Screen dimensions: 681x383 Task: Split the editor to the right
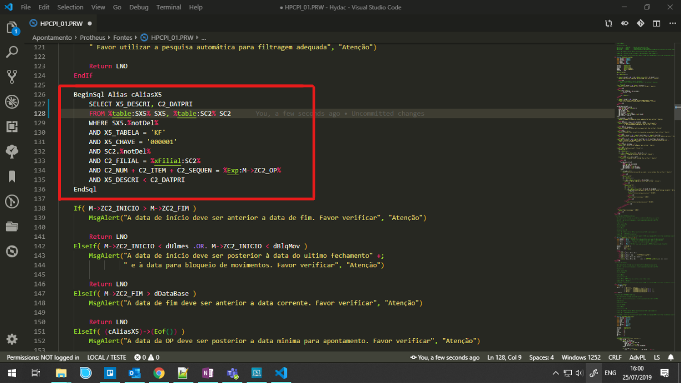coord(657,24)
